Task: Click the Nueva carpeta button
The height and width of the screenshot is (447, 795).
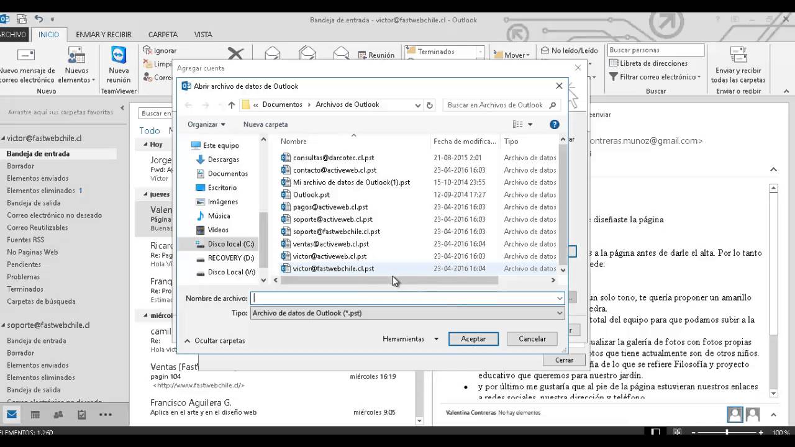Action: pos(265,124)
